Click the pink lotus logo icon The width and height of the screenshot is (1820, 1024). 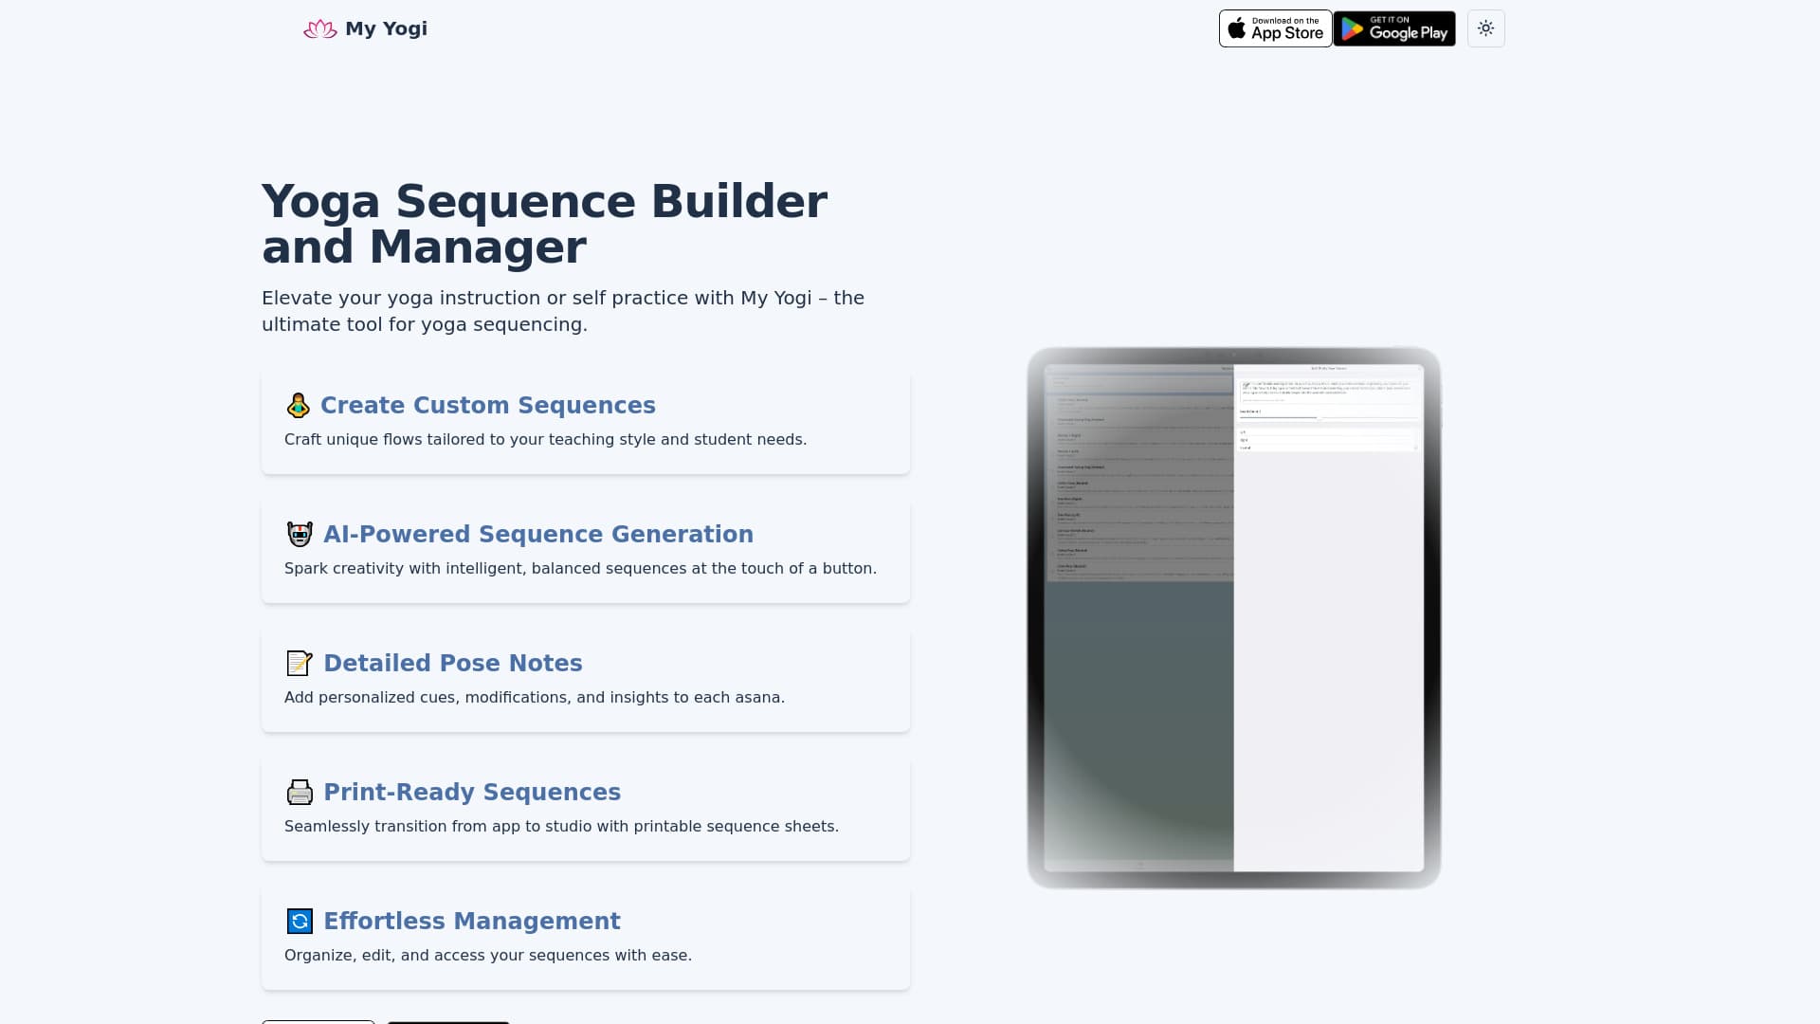319,29
